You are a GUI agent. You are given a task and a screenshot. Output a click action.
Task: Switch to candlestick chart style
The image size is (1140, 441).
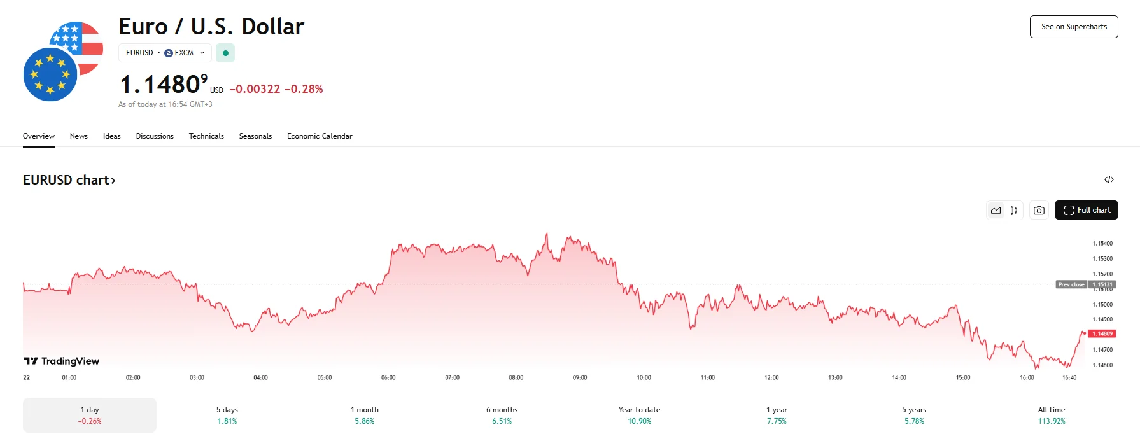(1014, 210)
